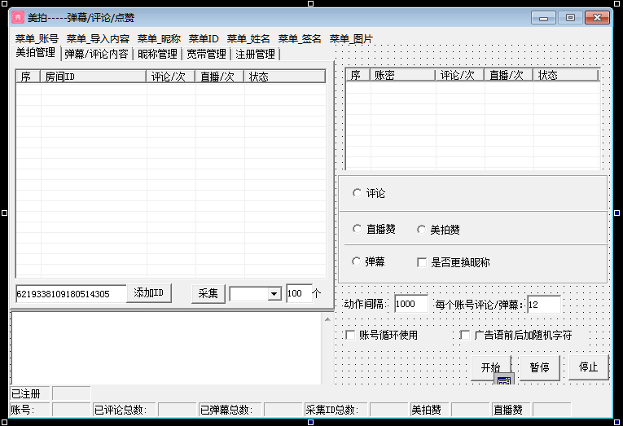Open the 菜单_图片 menu

point(351,39)
